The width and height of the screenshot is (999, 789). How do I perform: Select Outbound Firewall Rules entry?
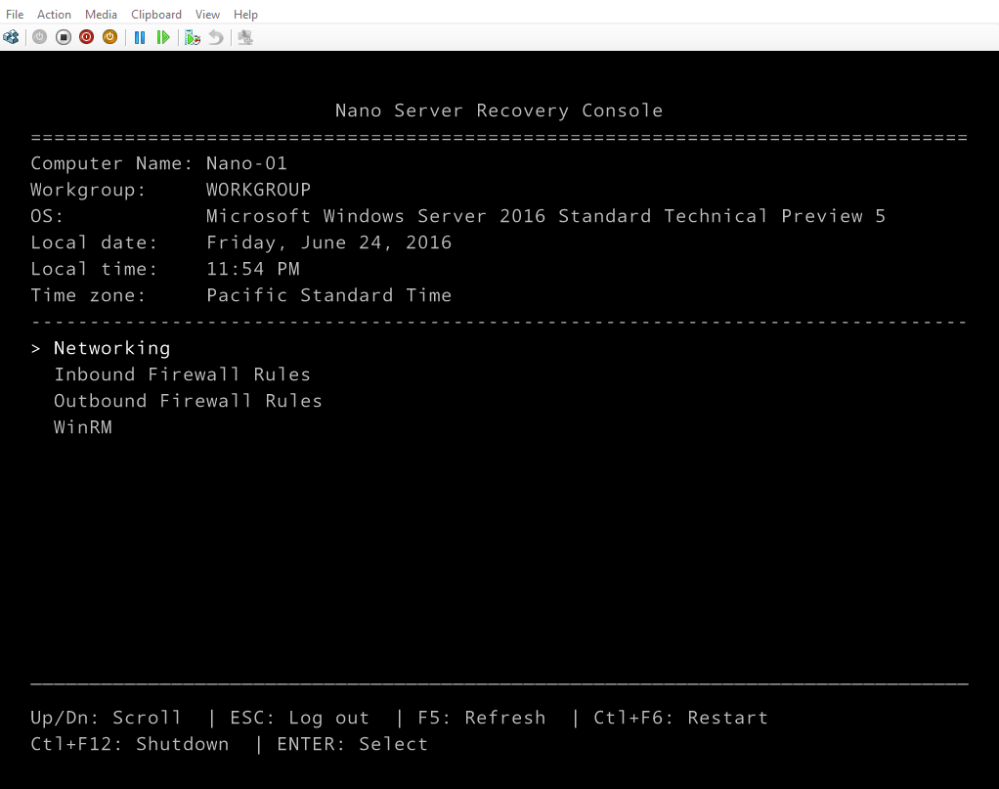(188, 401)
